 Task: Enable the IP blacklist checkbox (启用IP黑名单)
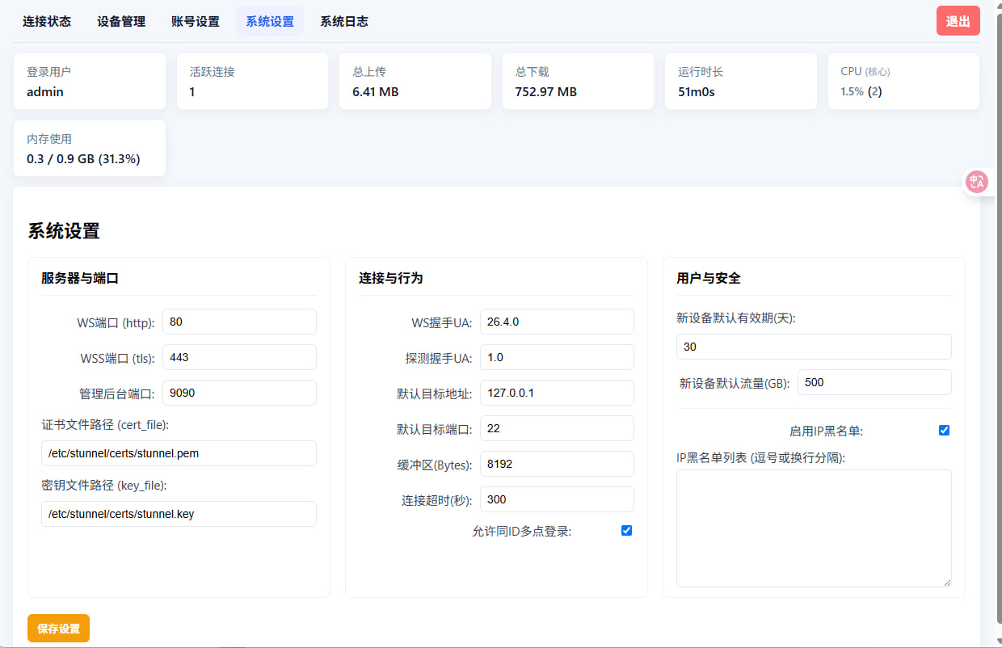click(944, 431)
